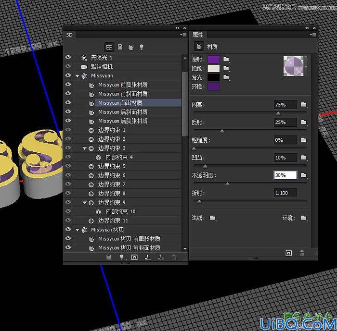Collapse 边界约束 9 subtree
The height and width of the screenshot is (331, 337).
[x=85, y=203]
